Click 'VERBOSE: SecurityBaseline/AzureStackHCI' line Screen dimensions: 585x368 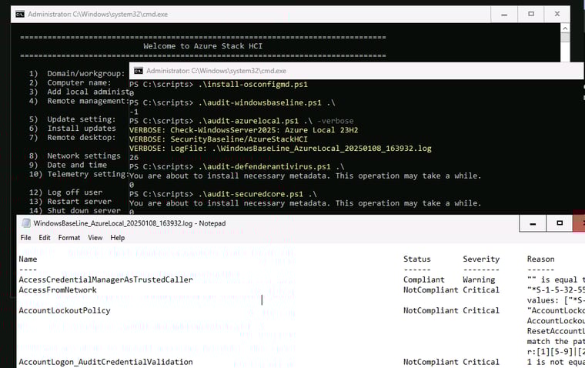[219, 139]
